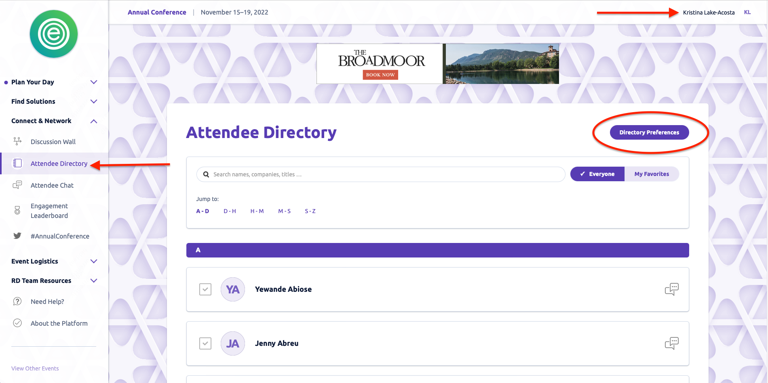Click View Other Events link
The height and width of the screenshot is (383, 768).
[35, 368]
